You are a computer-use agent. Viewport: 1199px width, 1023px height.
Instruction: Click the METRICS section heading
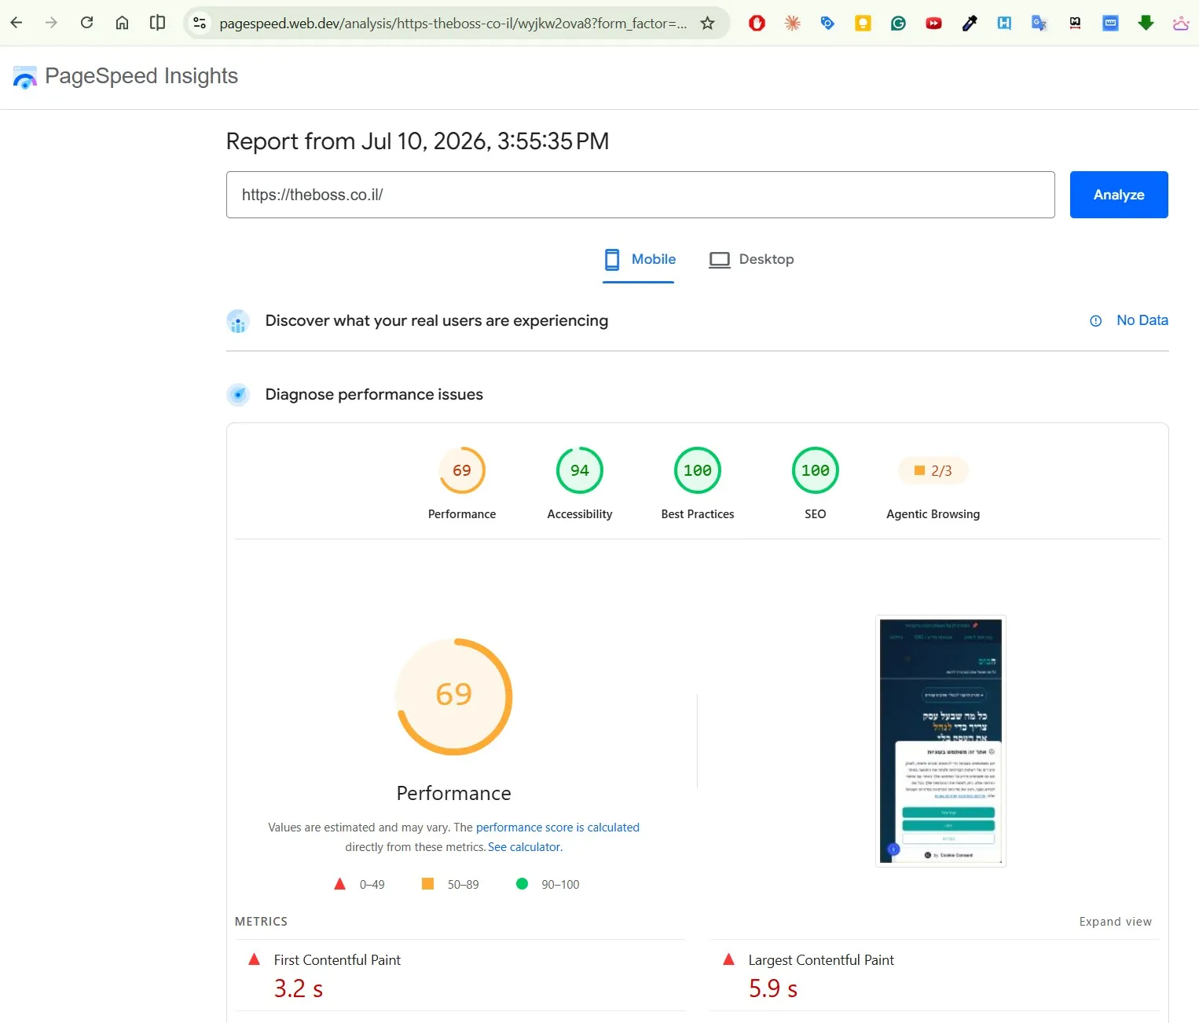(261, 922)
